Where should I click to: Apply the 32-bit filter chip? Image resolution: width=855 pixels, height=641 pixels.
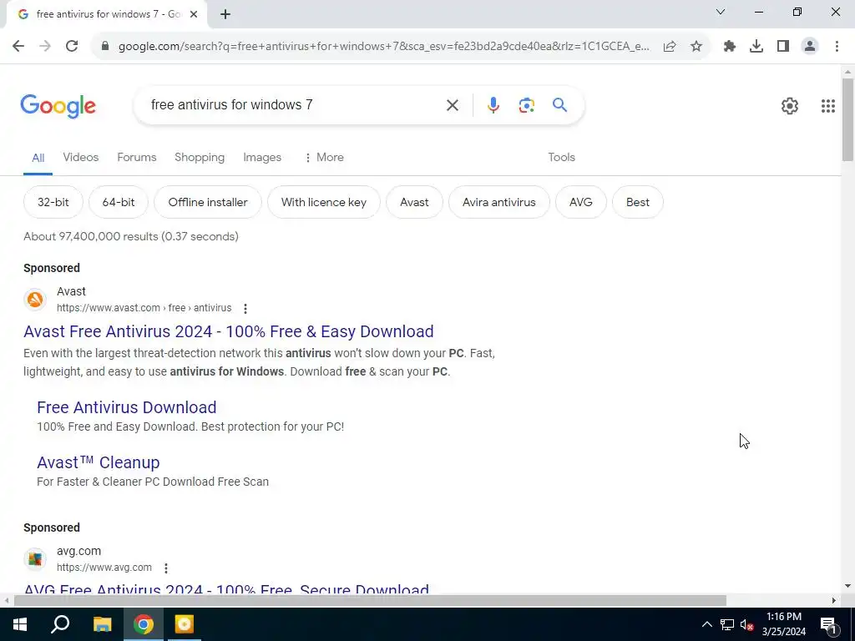[x=53, y=202]
